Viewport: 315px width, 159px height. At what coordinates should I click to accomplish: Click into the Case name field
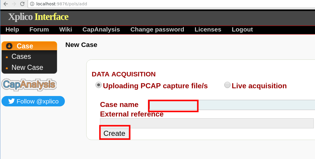pos(232,105)
